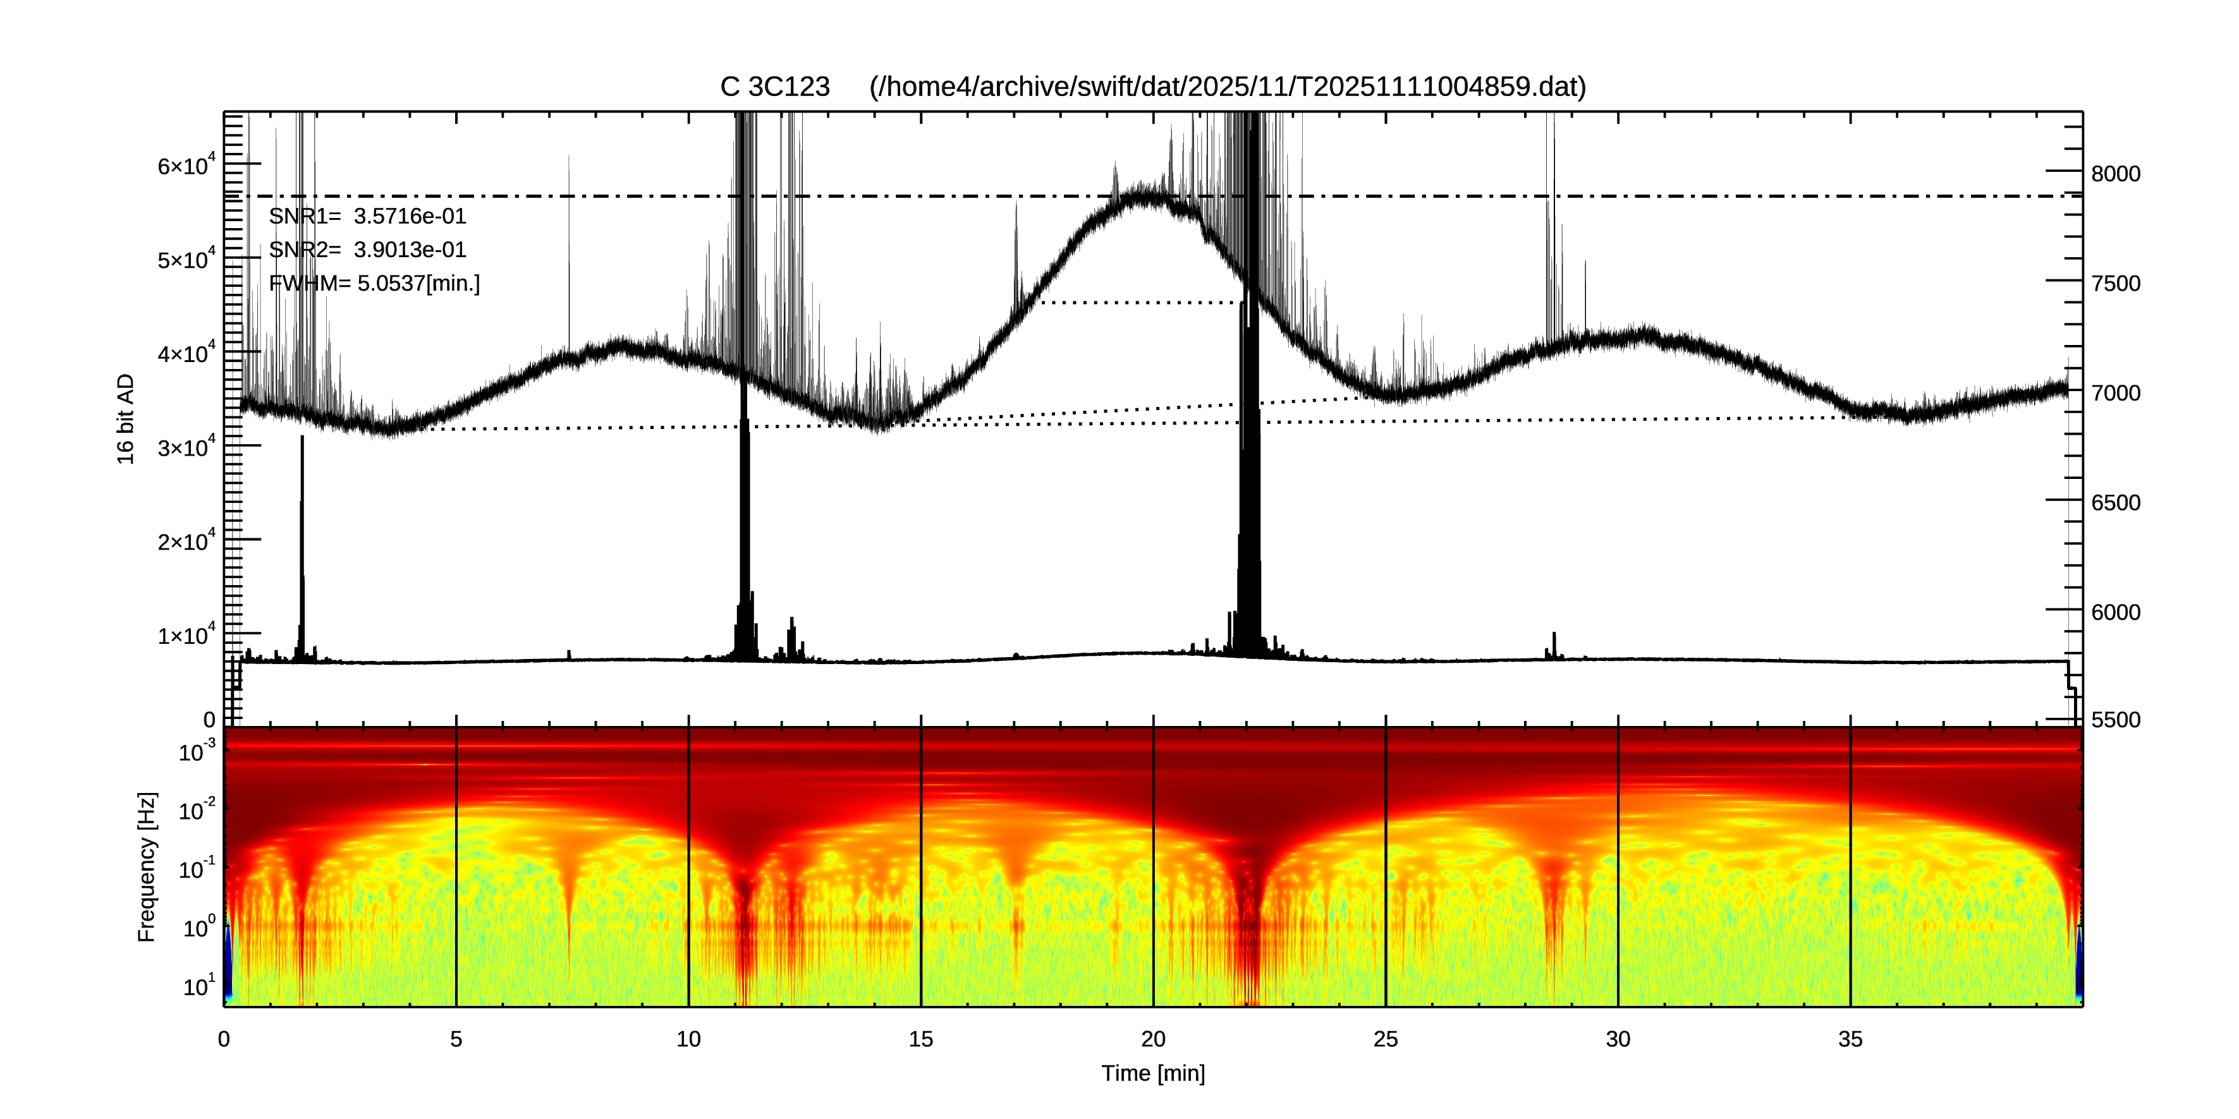Click the vertical 5-minute marker line in spectrogram
Viewport: 2239px width, 1119px height.
tap(456, 869)
